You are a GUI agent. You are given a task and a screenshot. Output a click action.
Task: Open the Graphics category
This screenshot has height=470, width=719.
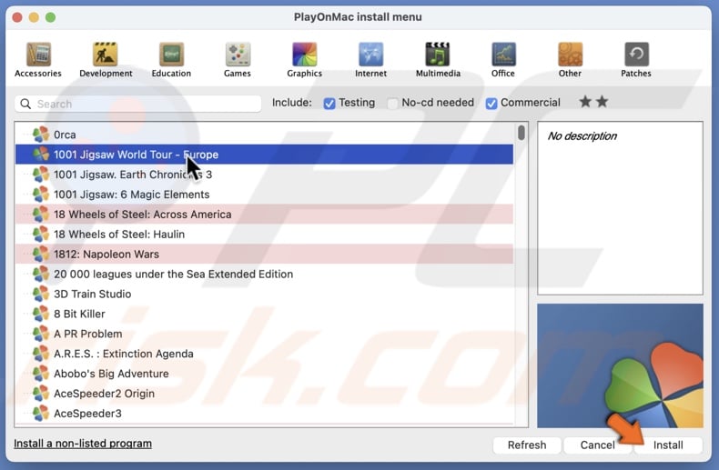305,60
